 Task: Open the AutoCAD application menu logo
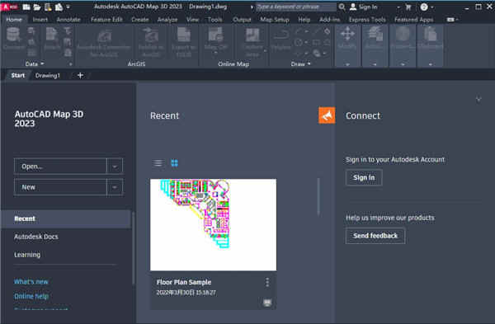click(x=9, y=7)
